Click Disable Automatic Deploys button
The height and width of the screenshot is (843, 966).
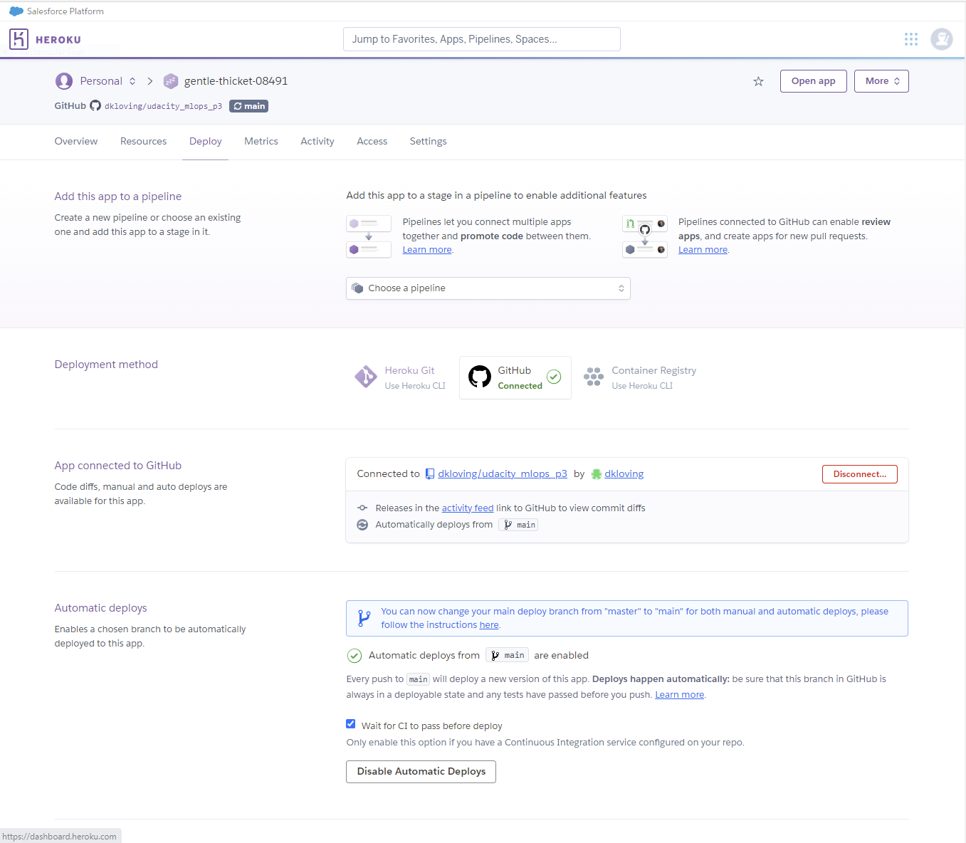click(421, 772)
